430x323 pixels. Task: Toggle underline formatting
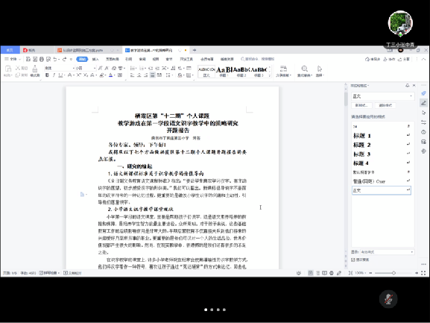coord(60,75)
